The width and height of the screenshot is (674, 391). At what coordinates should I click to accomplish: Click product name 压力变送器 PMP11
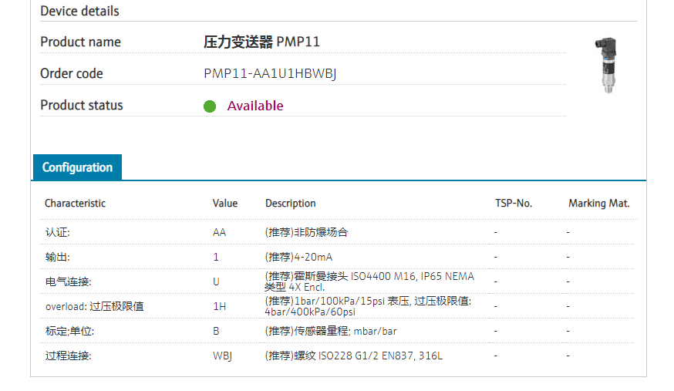tap(261, 42)
